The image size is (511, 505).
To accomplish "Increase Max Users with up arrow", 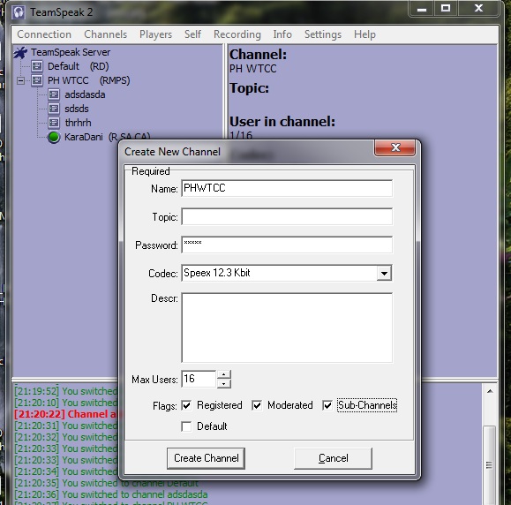I will click(x=223, y=374).
